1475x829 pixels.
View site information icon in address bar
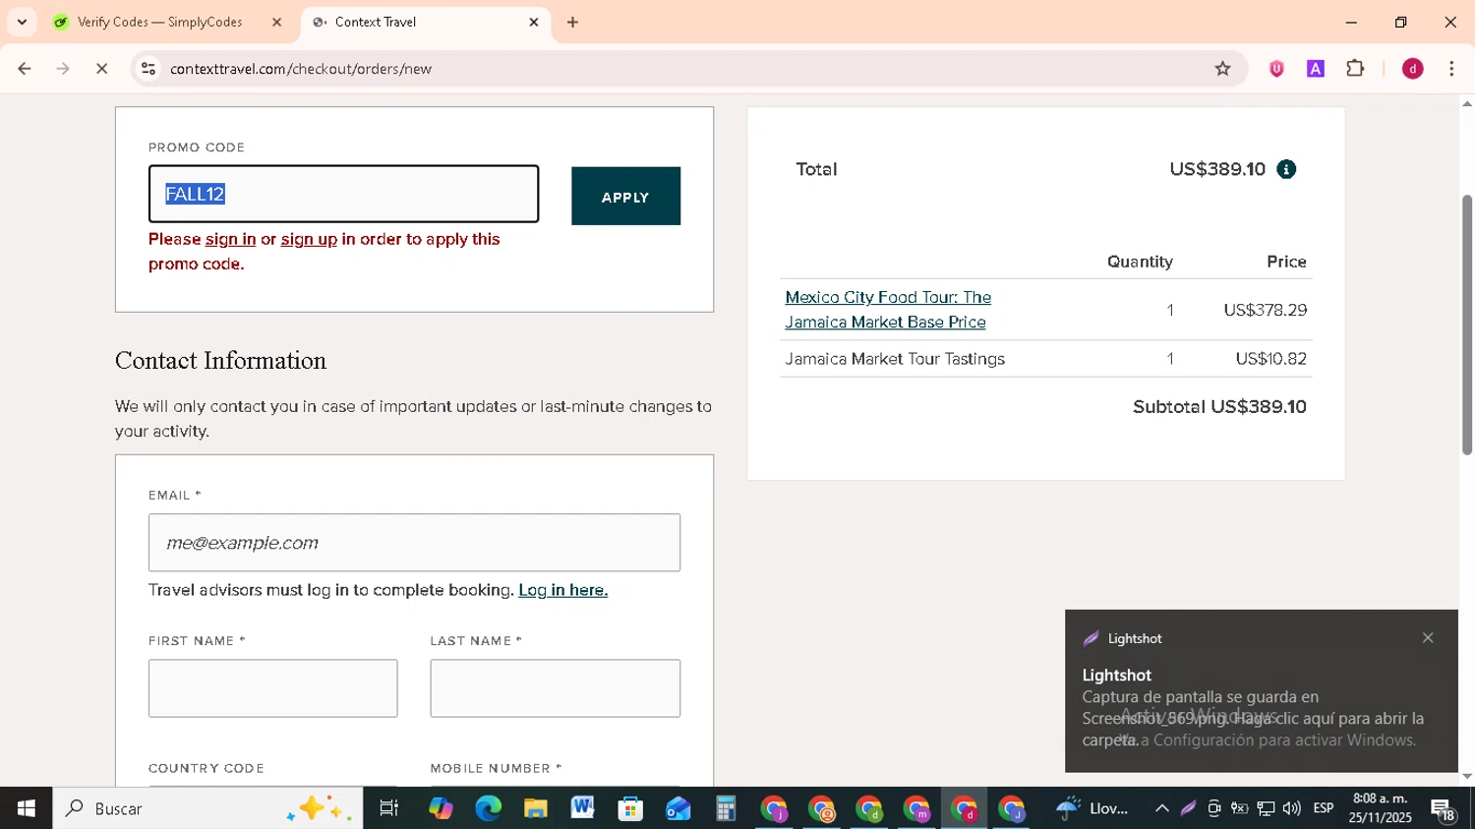coord(148,69)
